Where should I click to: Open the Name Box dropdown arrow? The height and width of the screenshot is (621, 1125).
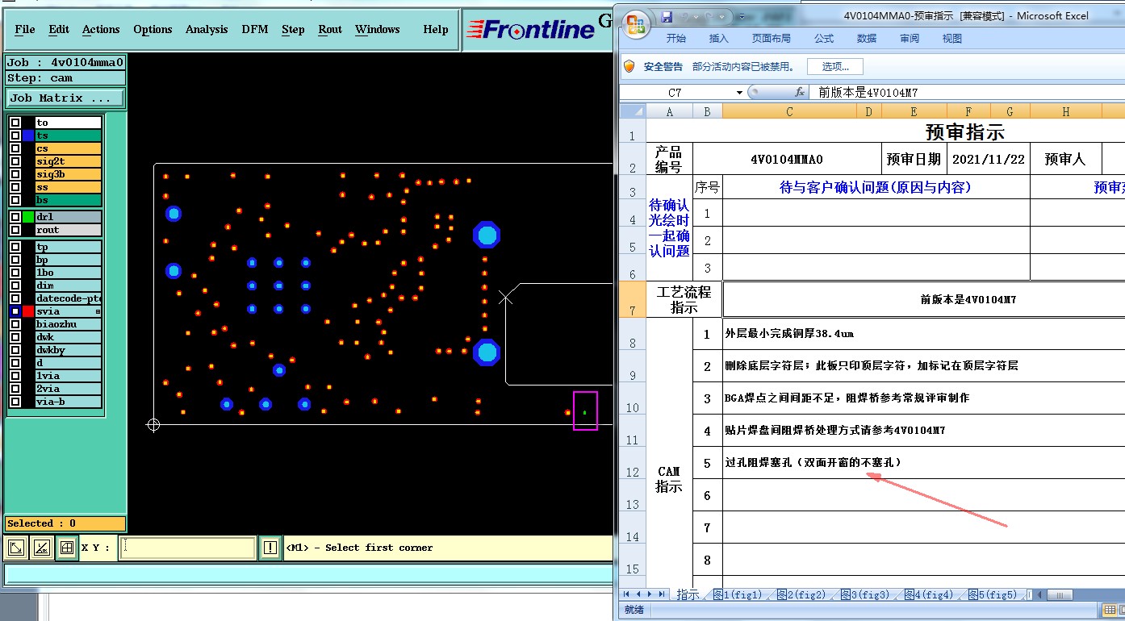point(739,93)
